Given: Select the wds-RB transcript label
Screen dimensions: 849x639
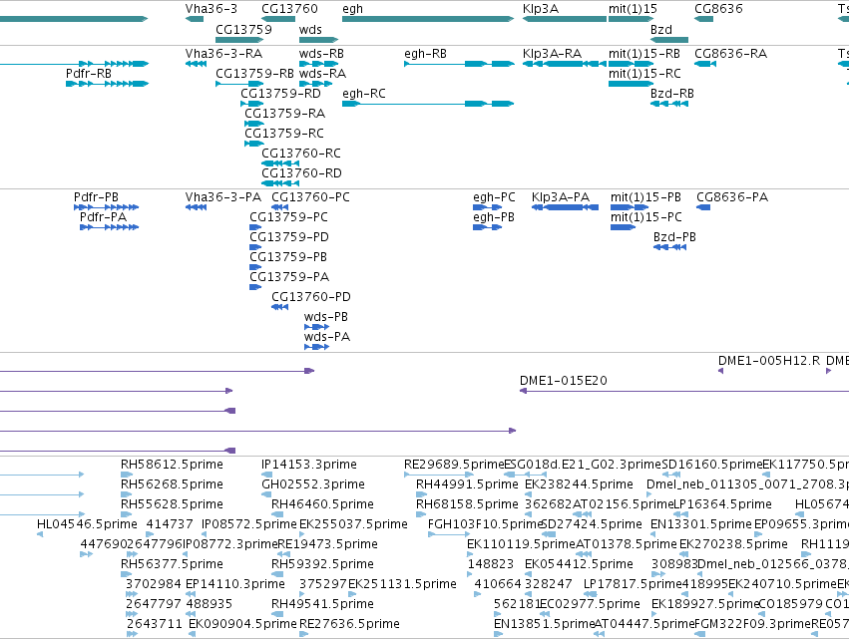Looking at the screenshot, I should coord(321,54).
